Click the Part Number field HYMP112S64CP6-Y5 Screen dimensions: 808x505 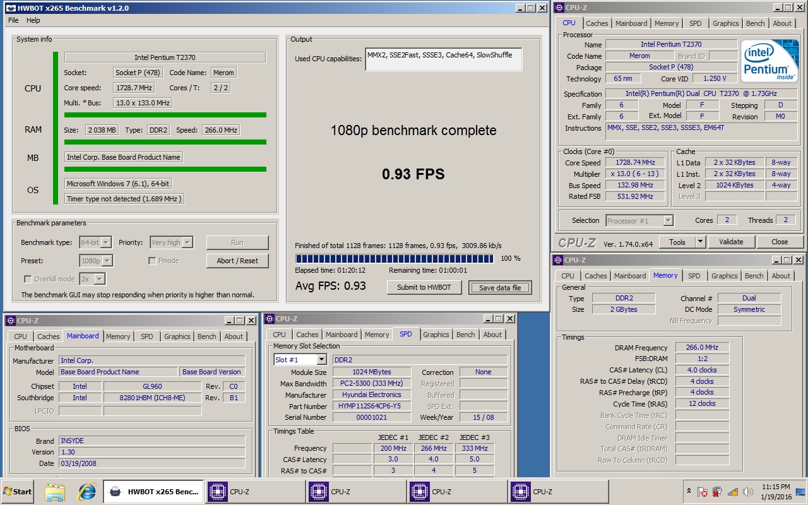[x=371, y=406]
